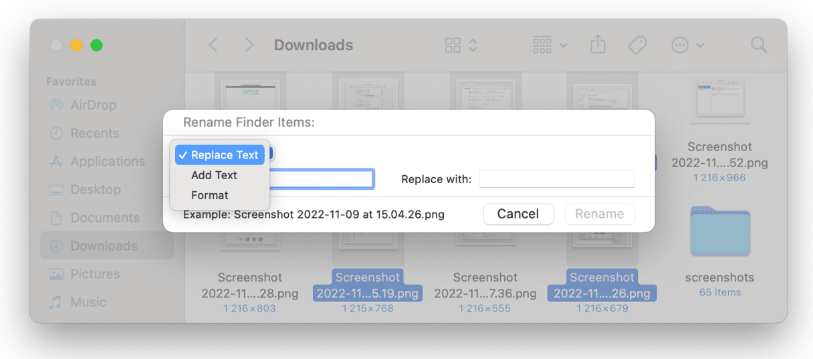Image resolution: width=813 pixels, height=359 pixels.
Task: Open the More actions ellipsis menu
Action: coord(687,45)
